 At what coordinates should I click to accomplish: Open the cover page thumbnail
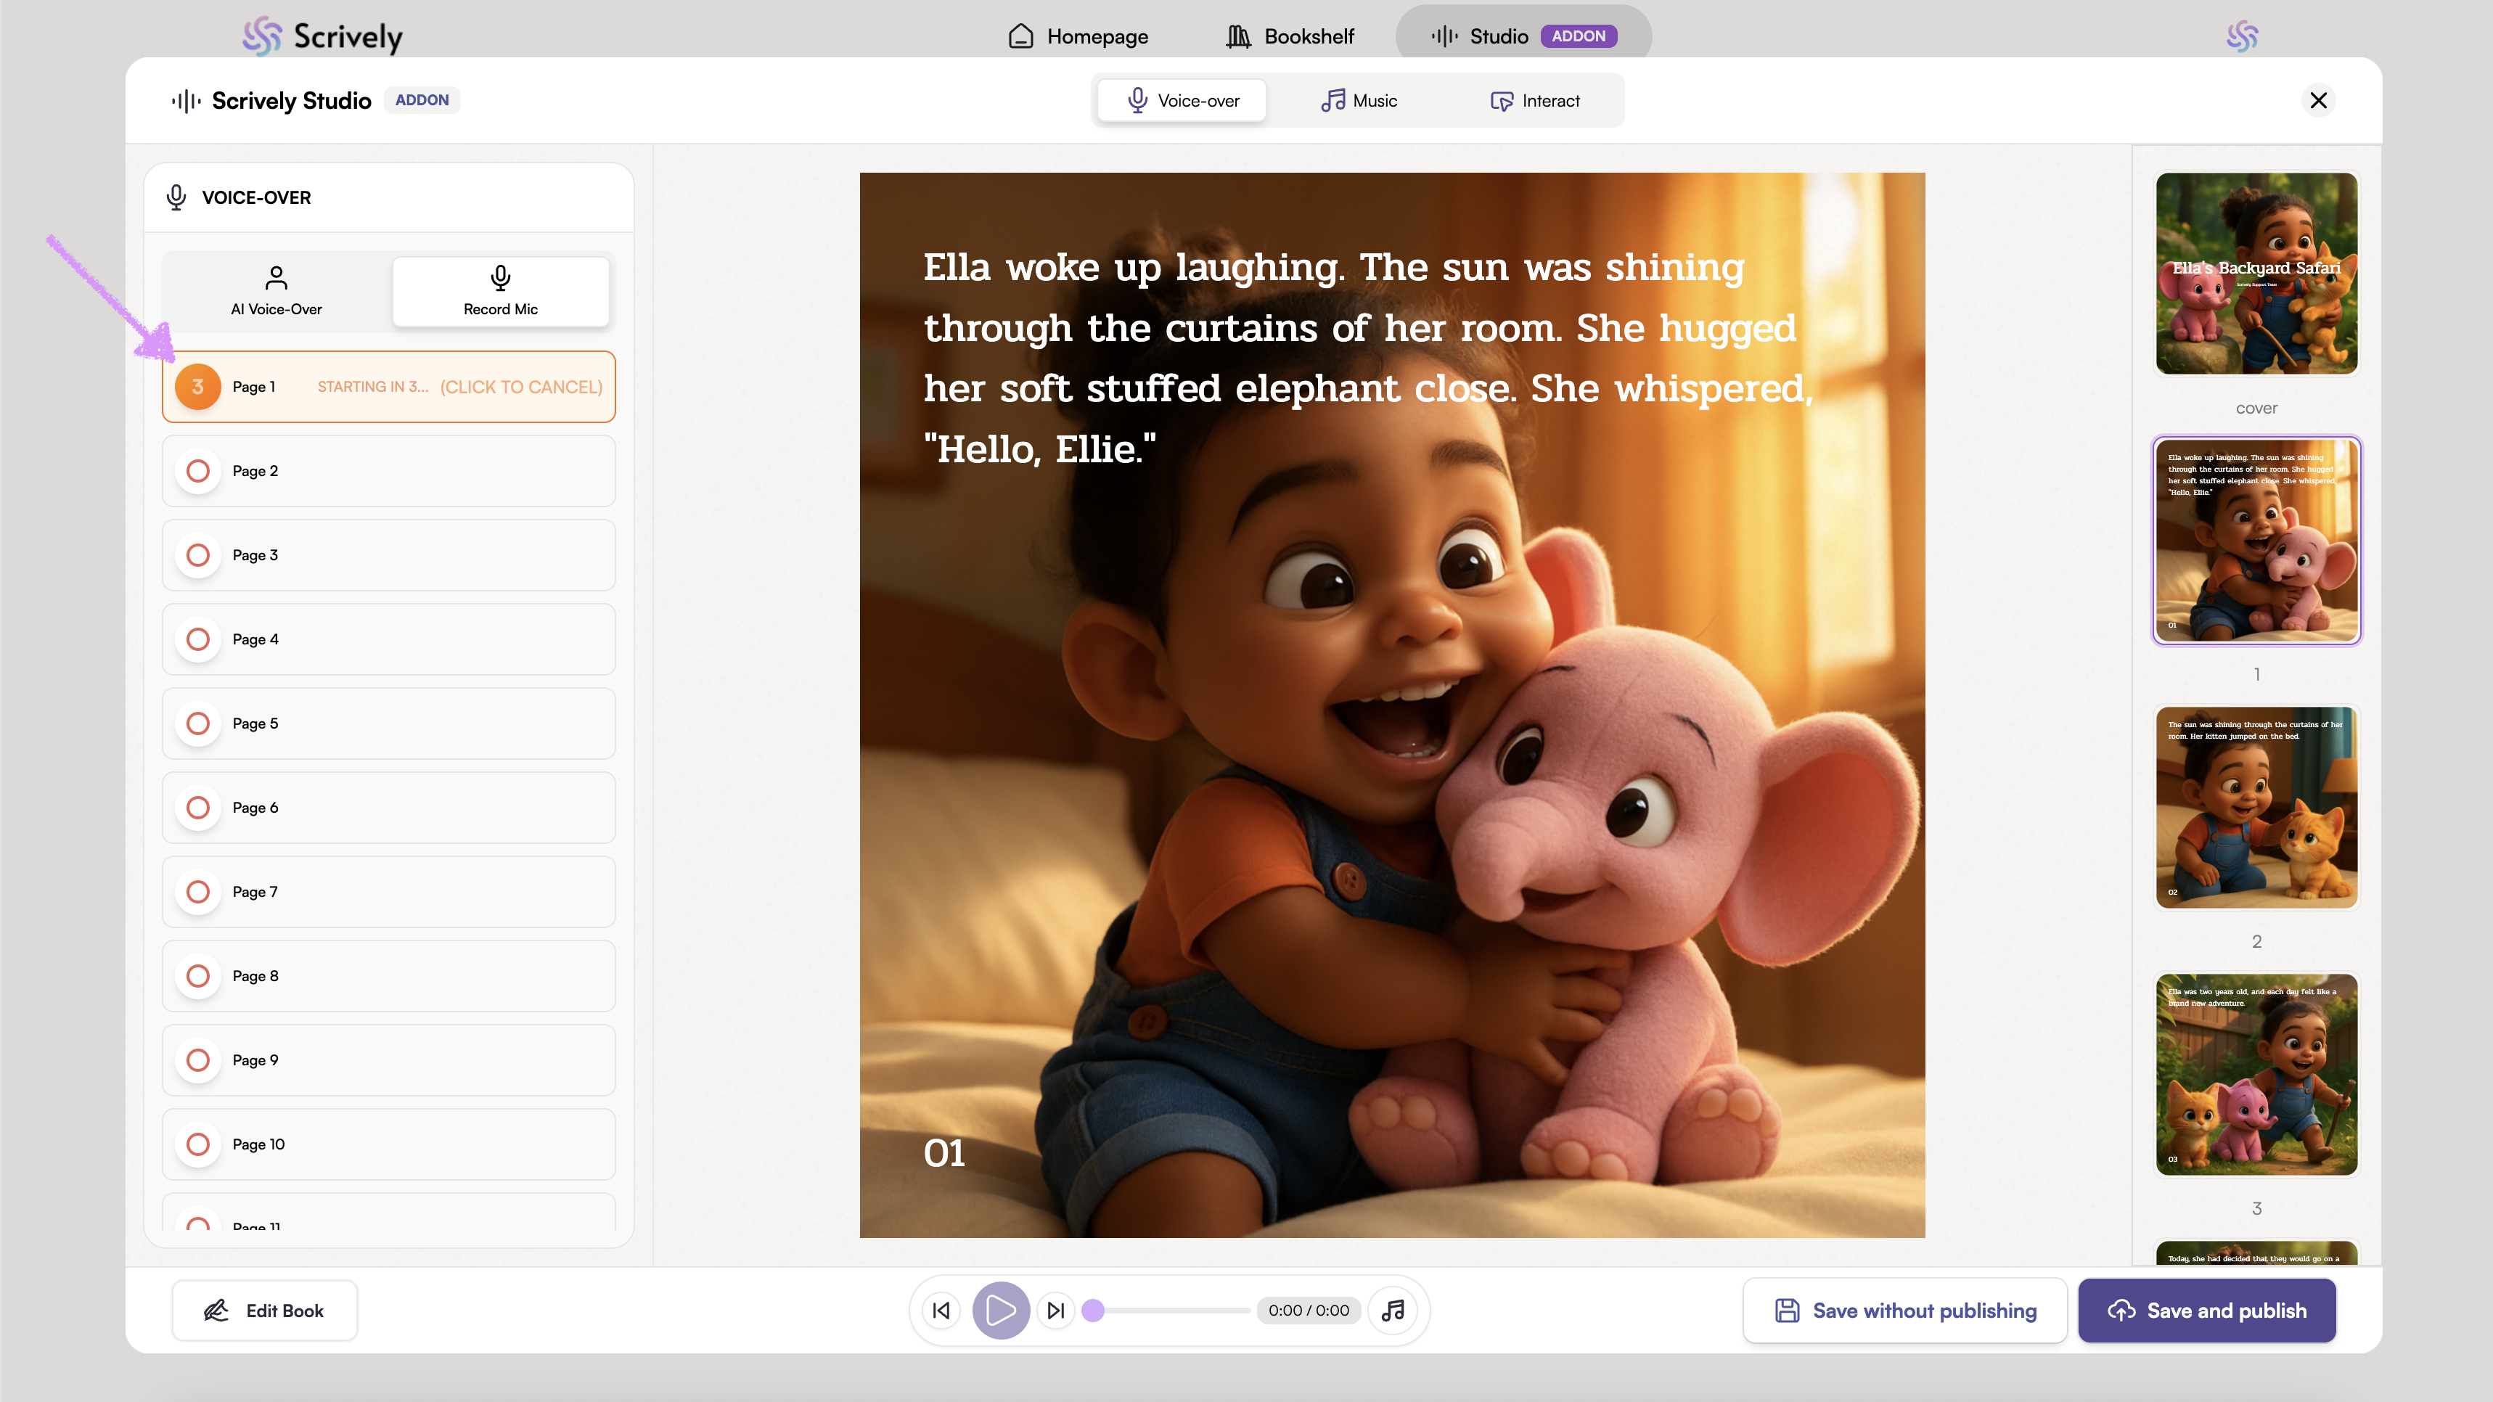pyautogui.click(x=2256, y=274)
